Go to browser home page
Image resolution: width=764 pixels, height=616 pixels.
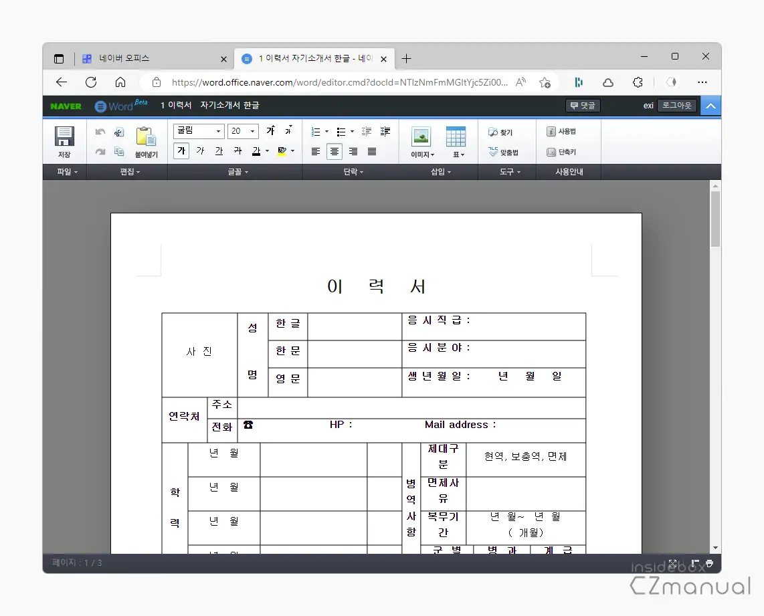tap(120, 82)
